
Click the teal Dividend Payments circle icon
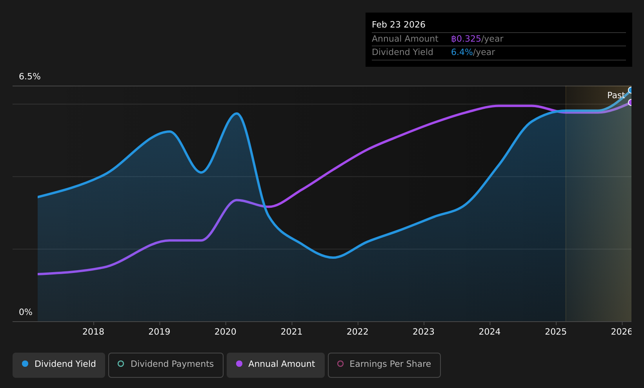(121, 364)
